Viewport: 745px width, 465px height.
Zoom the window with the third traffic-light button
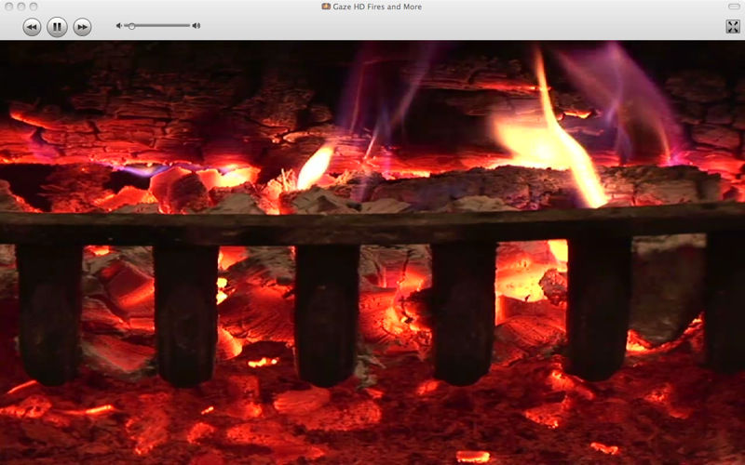click(34, 7)
